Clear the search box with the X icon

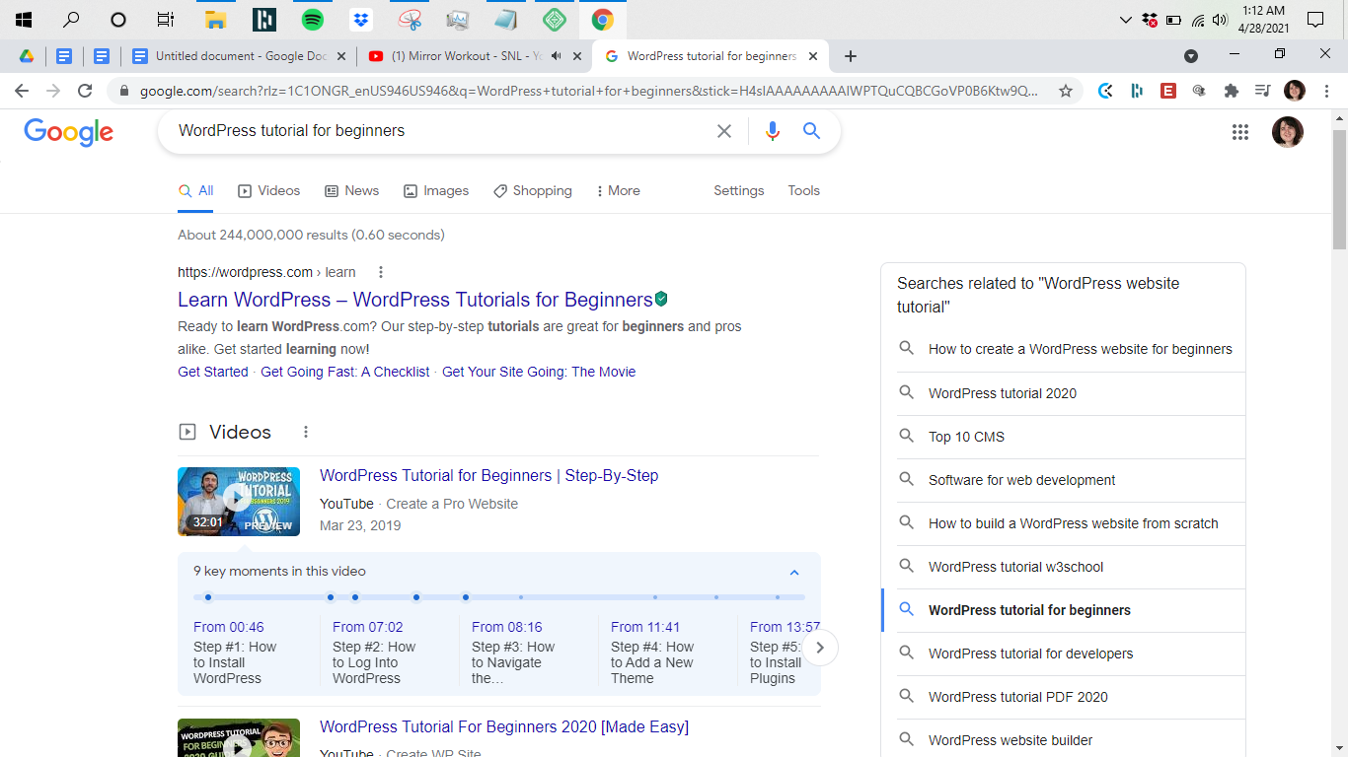(724, 131)
